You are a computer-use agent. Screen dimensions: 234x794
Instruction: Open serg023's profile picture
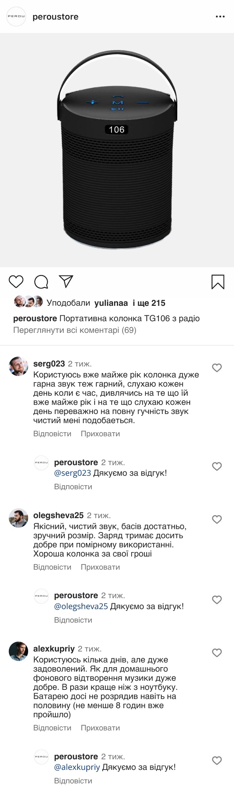18,366
